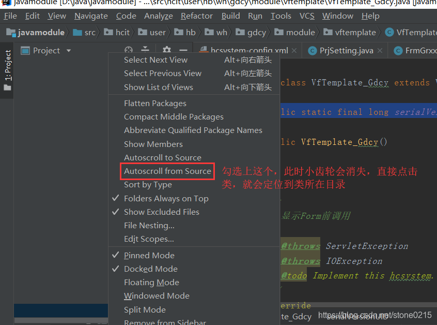Viewport: 437px width, 325px height.
Task: Open the Navigate menu
Action: coord(91,16)
